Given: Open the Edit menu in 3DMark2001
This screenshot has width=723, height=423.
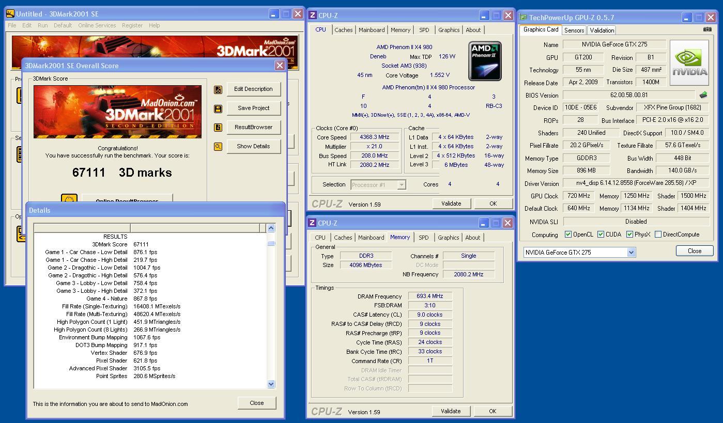Looking at the screenshot, I should 27,25.
